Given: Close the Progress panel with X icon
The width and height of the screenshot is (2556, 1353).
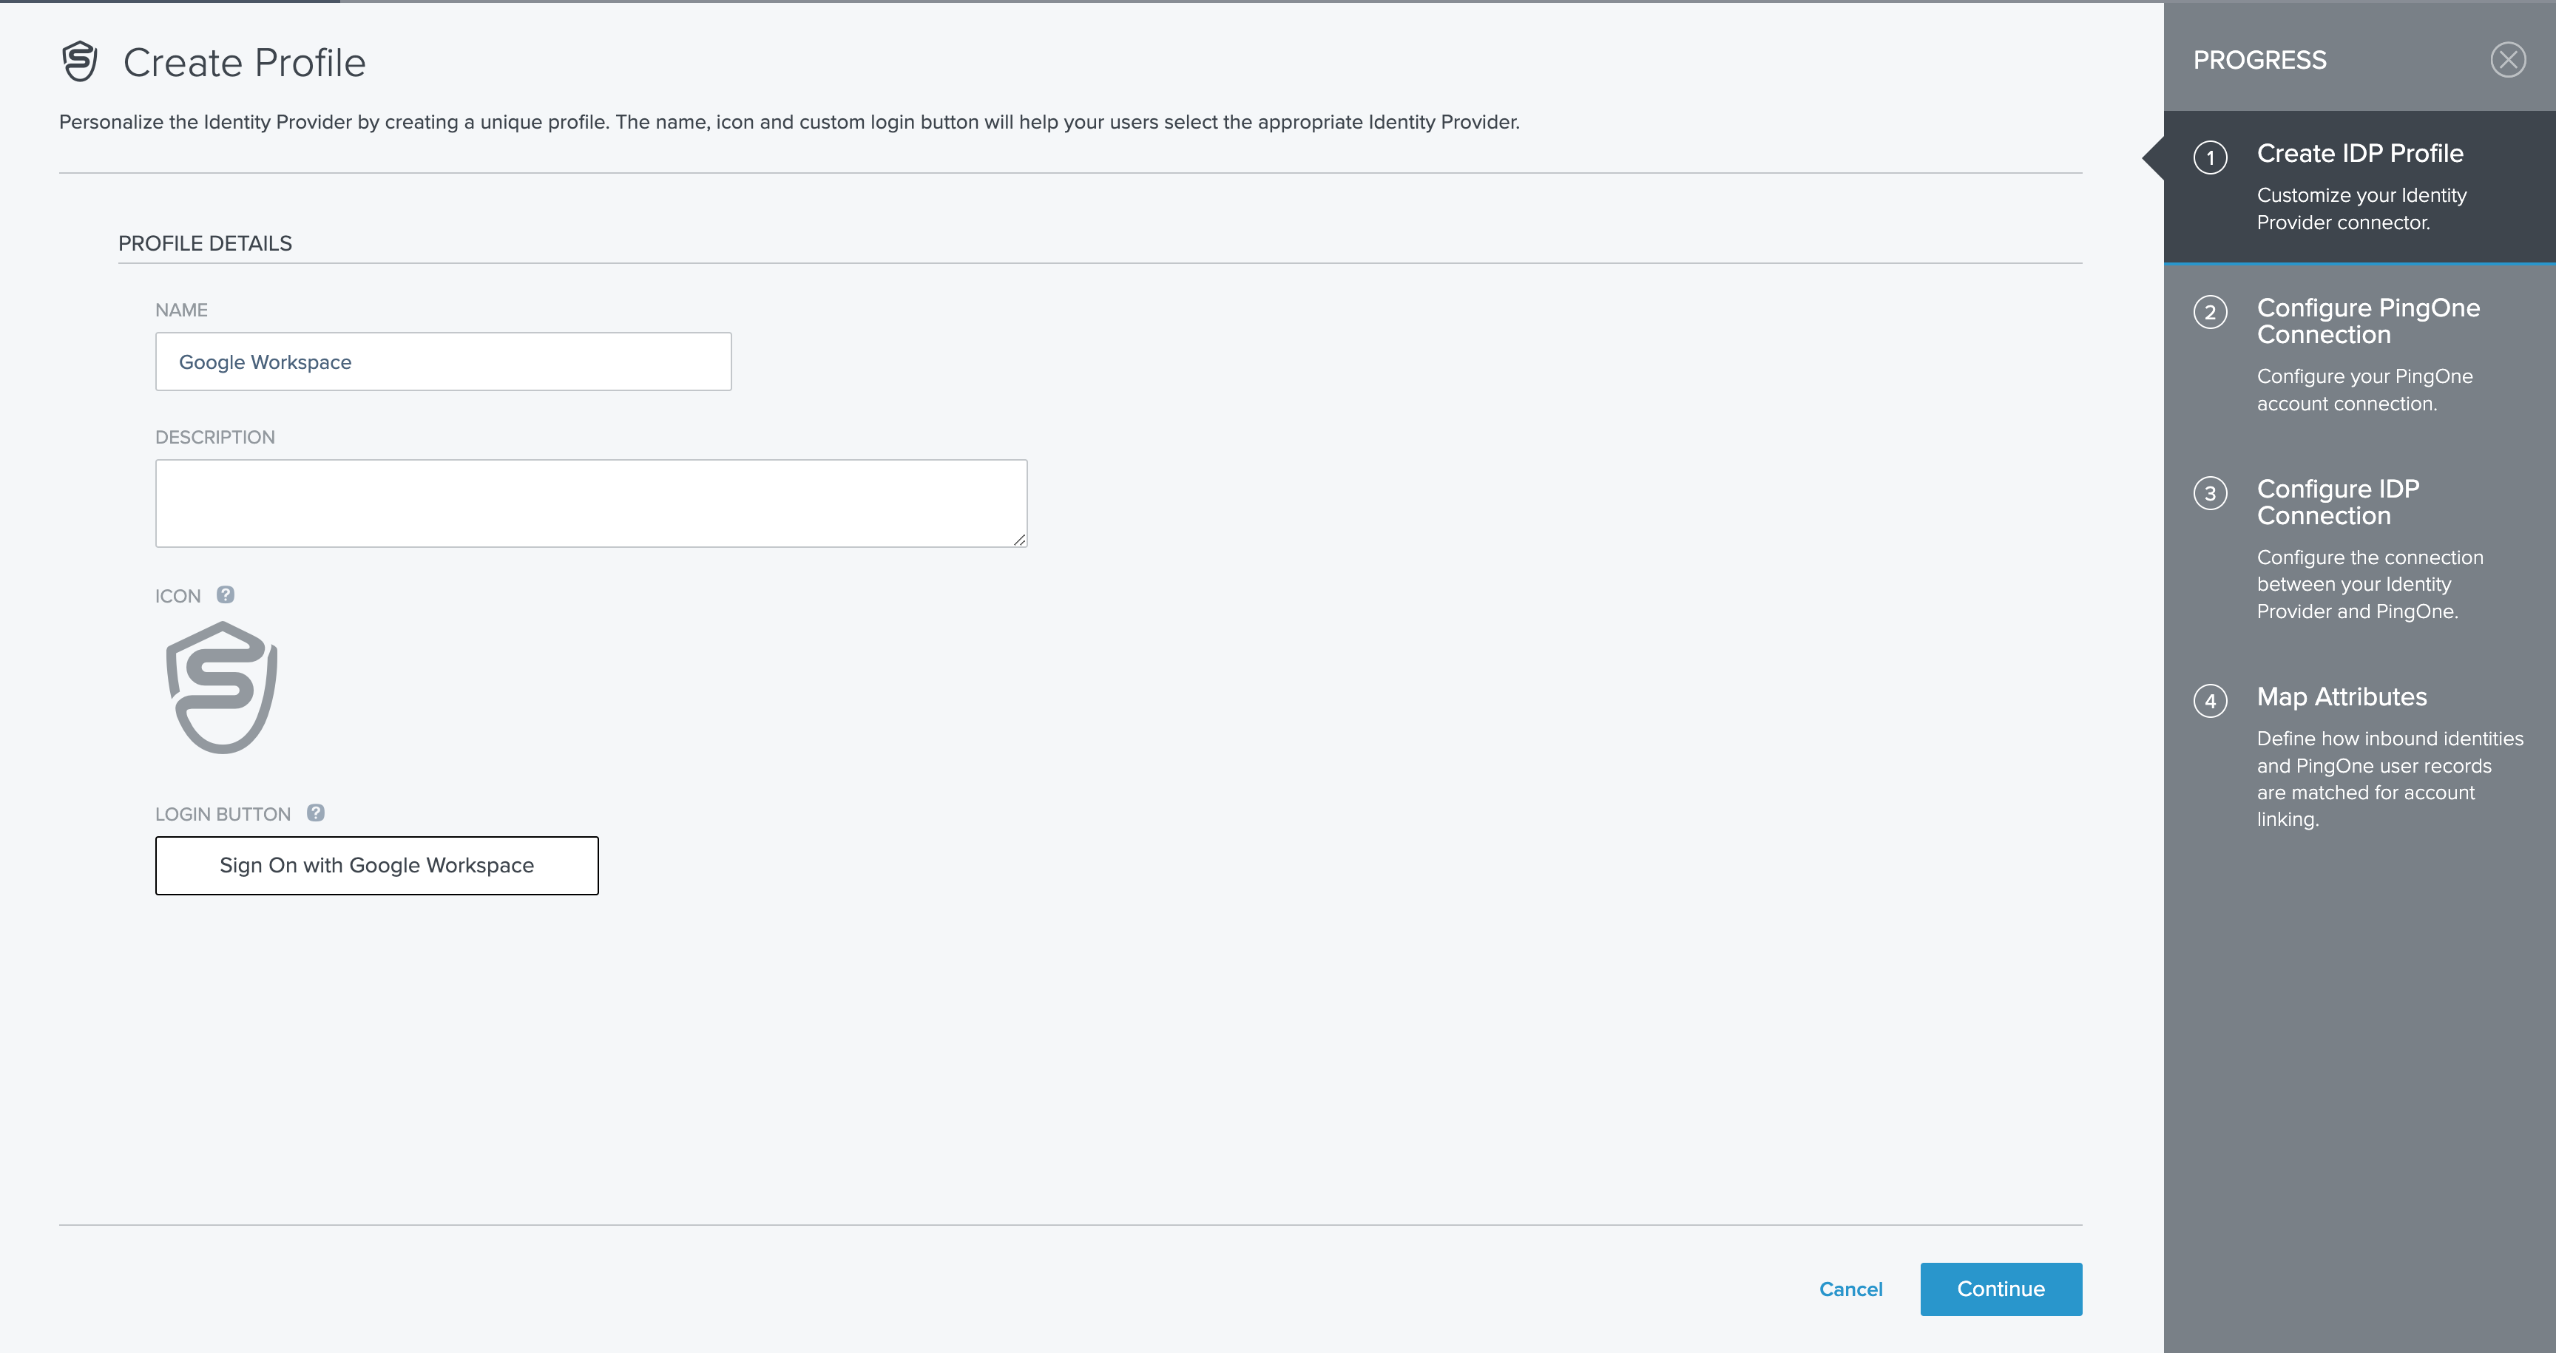Looking at the screenshot, I should click(2507, 59).
